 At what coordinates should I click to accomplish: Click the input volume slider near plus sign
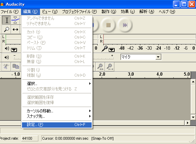pyautogui.click(x=103, y=57)
